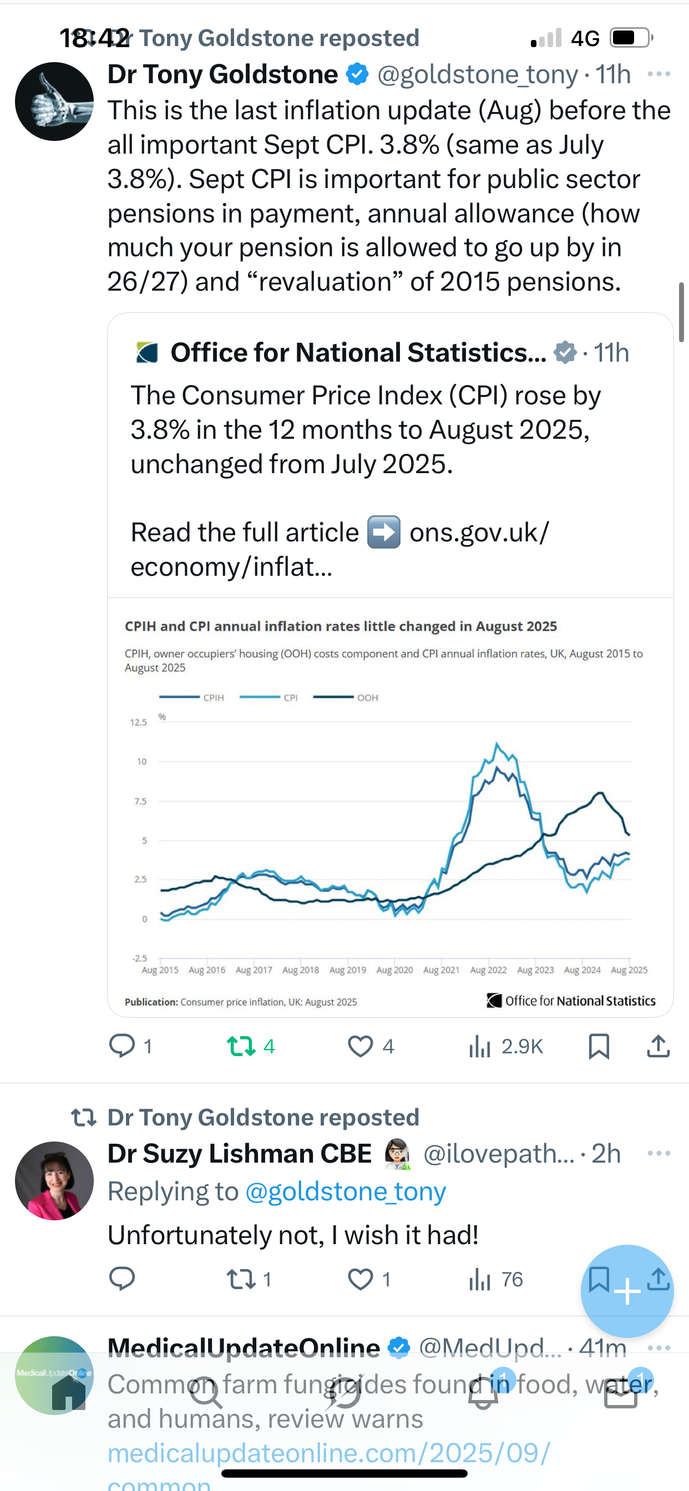The width and height of the screenshot is (689, 1491).
Task: Open the @goldstone_tony mention link
Action: (346, 1192)
